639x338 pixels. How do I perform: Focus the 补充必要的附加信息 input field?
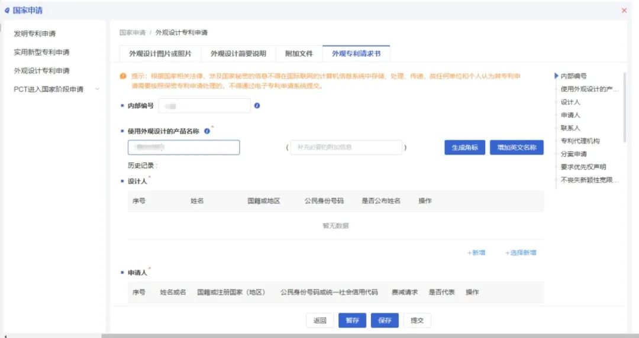click(346, 148)
